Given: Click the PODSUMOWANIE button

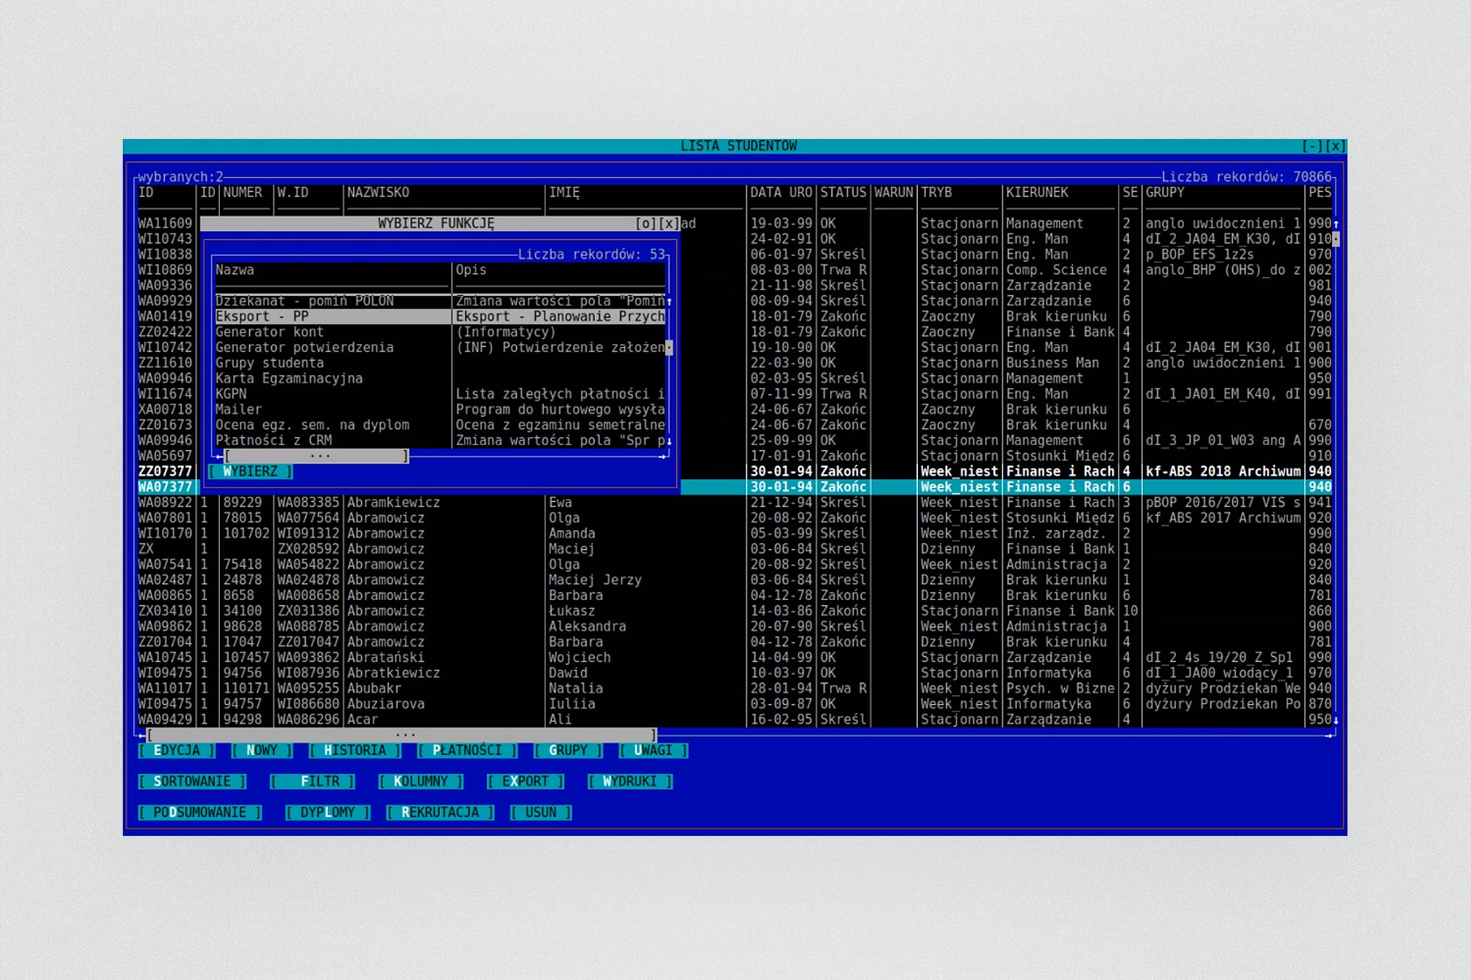Looking at the screenshot, I should [x=200, y=812].
